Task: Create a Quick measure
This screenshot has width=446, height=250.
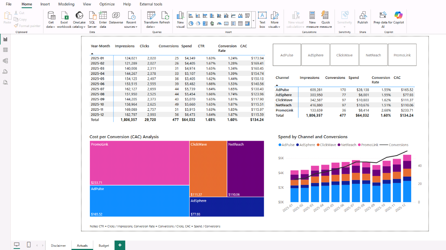Action: pos(326,16)
